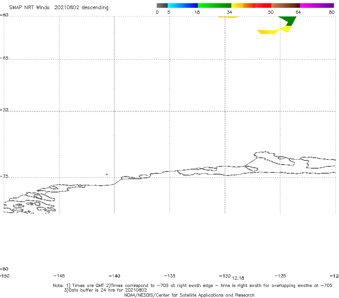Click the note line starting 'Note: 1) Times are GMT'

tap(192, 286)
